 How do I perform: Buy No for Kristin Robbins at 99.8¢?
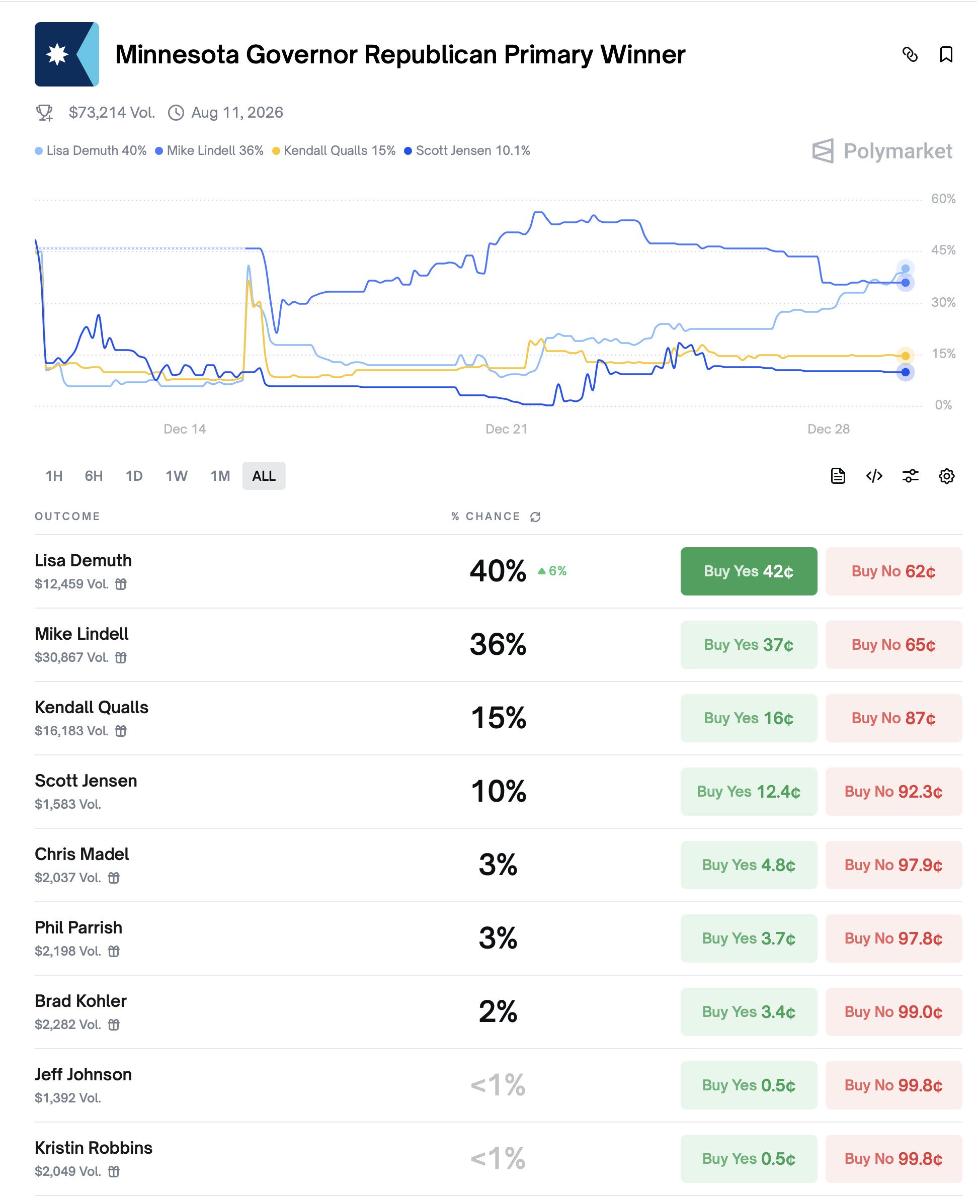tap(893, 1158)
